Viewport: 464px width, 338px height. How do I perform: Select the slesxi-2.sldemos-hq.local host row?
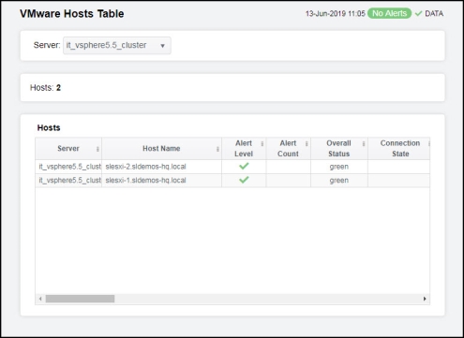pos(232,167)
